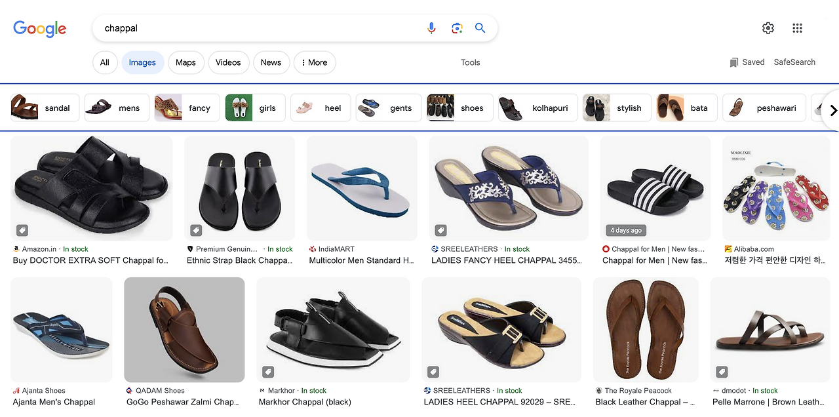Open Google Lens image search
Image resolution: width=839 pixels, height=417 pixels.
click(x=457, y=28)
